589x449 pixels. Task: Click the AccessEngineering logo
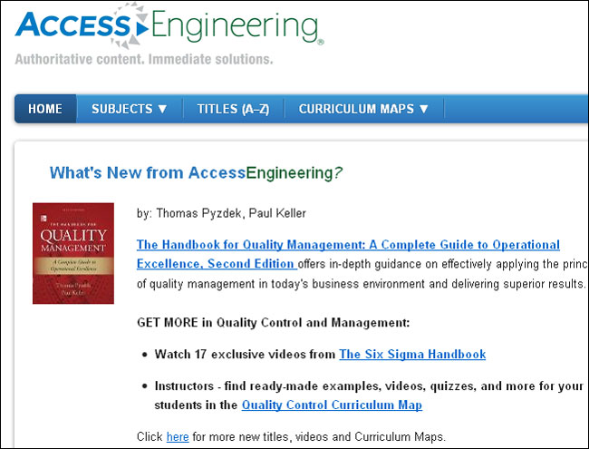(169, 25)
